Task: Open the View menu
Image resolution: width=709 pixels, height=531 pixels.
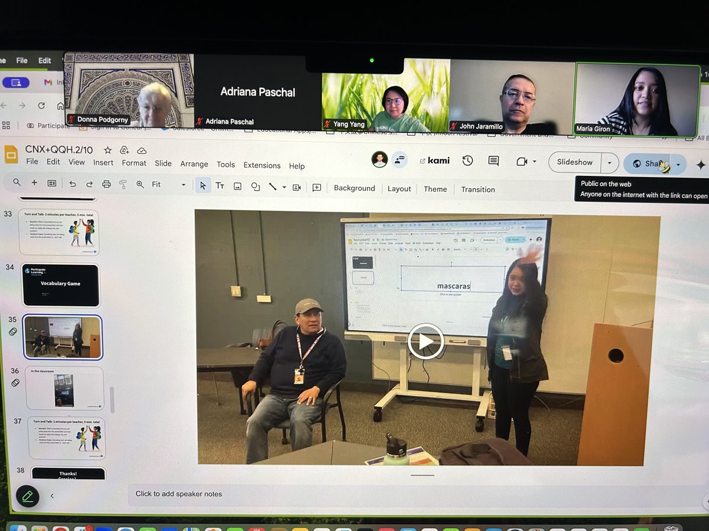Action: (x=76, y=162)
